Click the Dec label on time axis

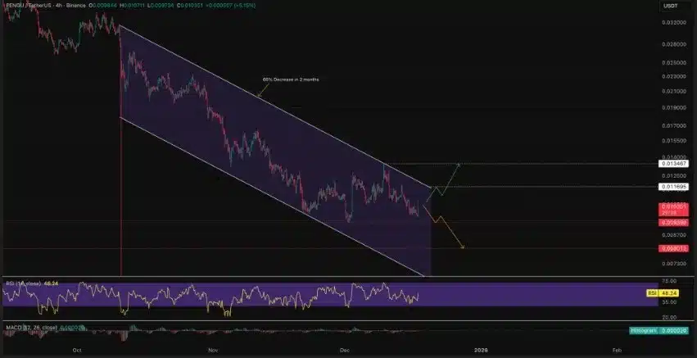(345, 349)
